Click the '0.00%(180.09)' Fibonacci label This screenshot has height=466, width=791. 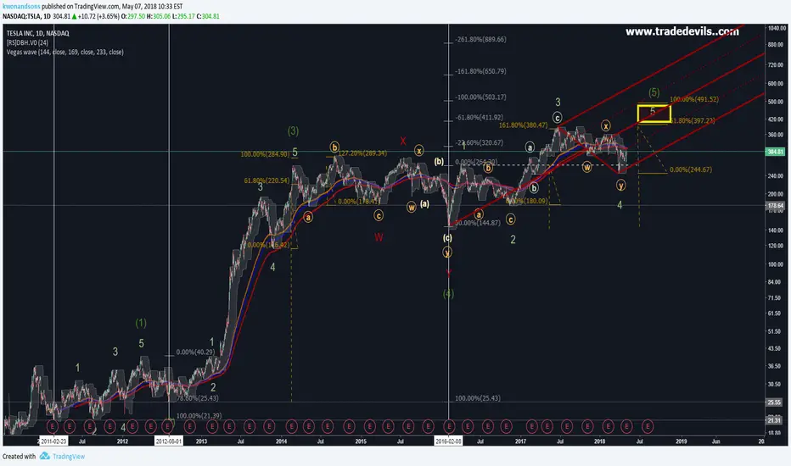tap(527, 201)
